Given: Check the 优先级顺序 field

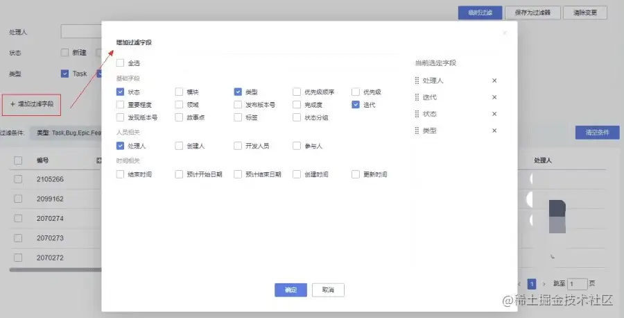Looking at the screenshot, I should tap(297, 92).
